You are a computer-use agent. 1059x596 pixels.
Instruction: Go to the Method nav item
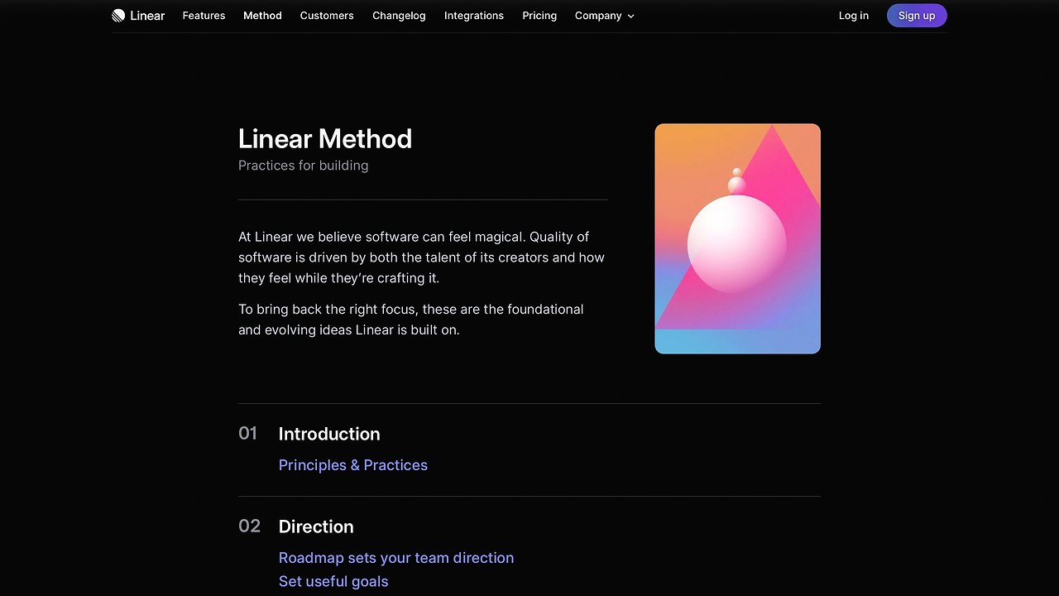tap(262, 16)
